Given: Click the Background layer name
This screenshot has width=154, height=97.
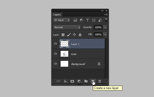Looking at the screenshot, I should click(x=78, y=64).
